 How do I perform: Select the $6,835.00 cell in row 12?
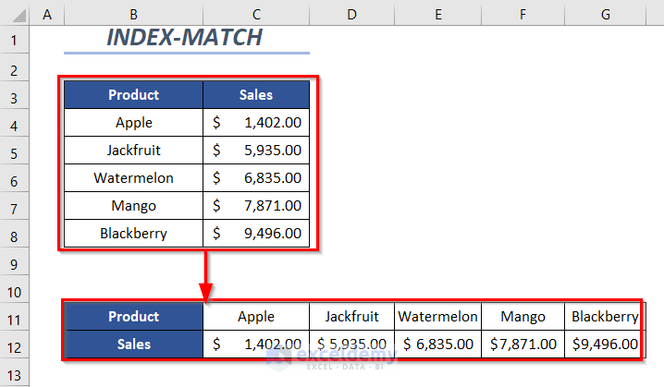pyautogui.click(x=437, y=345)
